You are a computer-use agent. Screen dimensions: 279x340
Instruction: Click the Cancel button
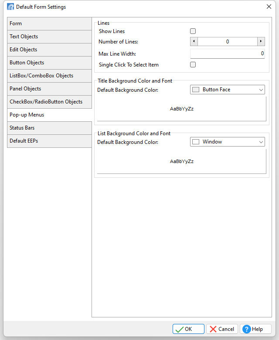[222, 329]
